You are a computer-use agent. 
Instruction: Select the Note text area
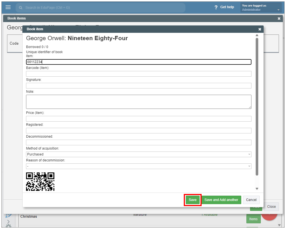138,101
